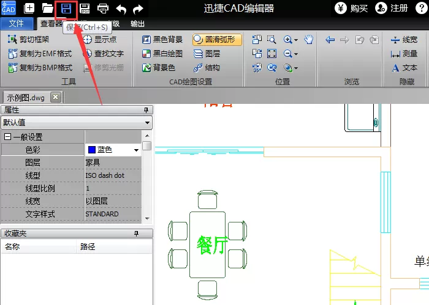Switch to the 输出 tab
This screenshot has width=429, height=305.
click(137, 24)
